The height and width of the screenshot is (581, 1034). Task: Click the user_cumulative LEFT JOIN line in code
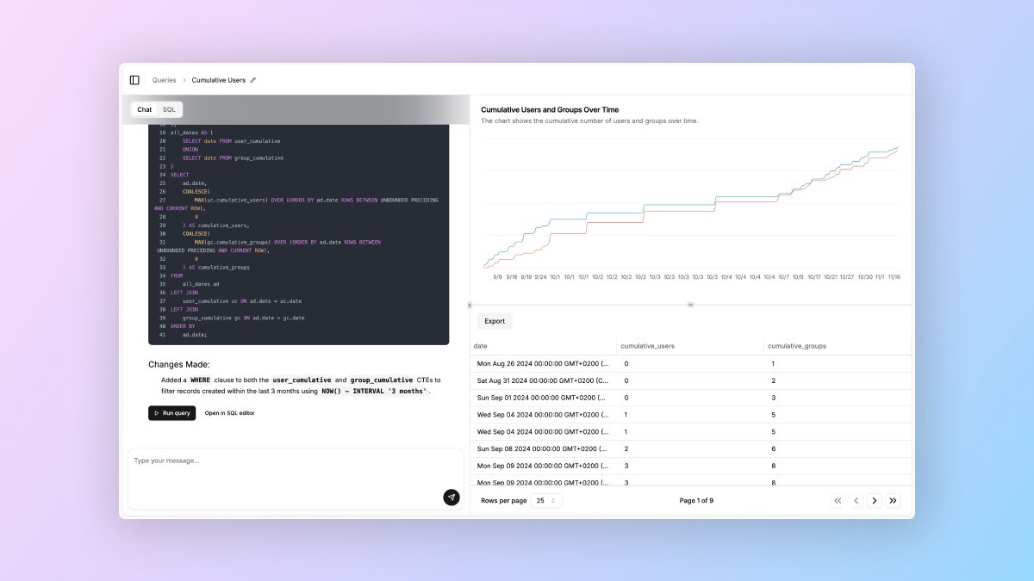coord(242,301)
